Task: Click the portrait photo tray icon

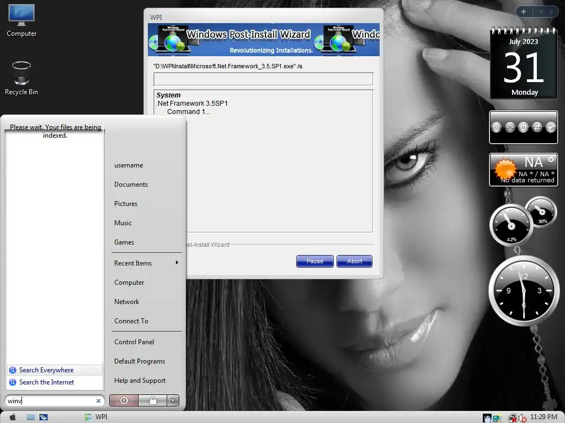Action: 487,418
